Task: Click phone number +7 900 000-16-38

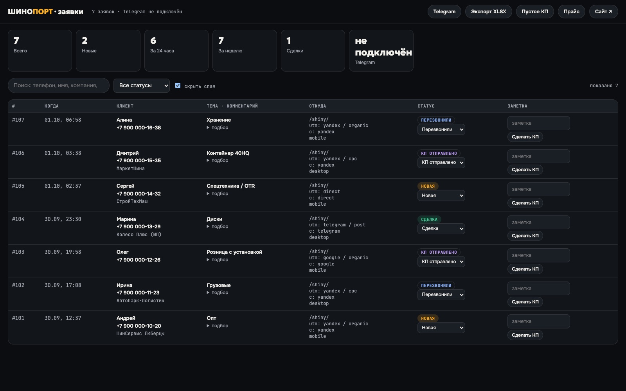Action: pos(139,127)
